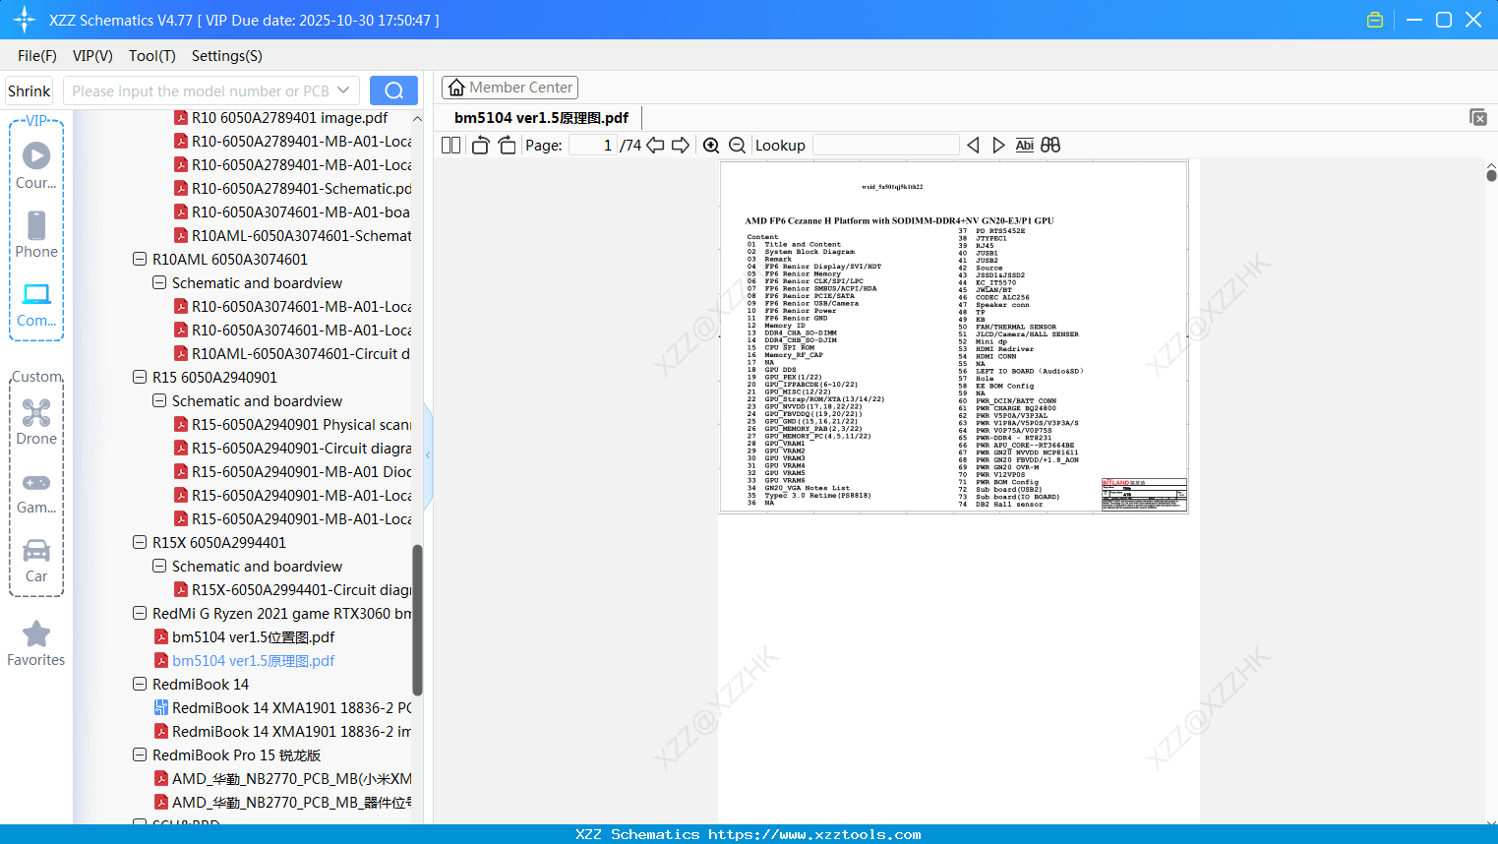Screen dimensions: 1498x844
Task: Open the VIP(V) menu
Action: click(92, 56)
